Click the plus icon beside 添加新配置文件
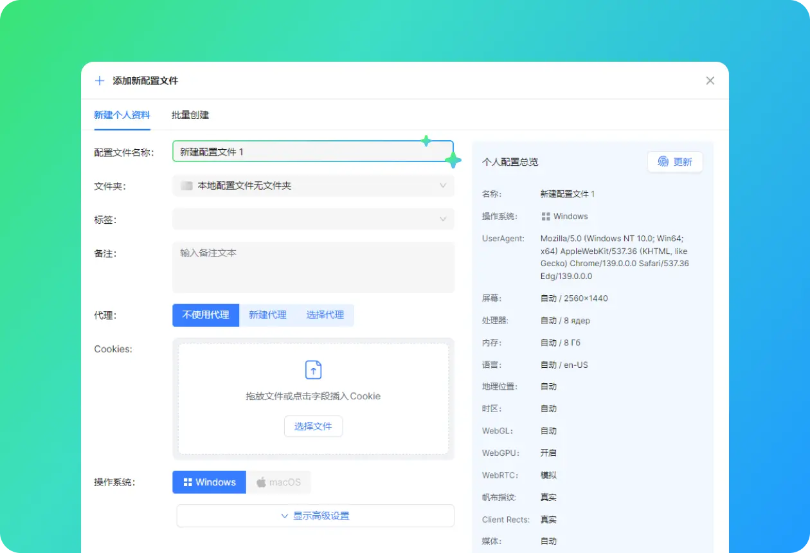This screenshot has height=553, width=810. 100,81
